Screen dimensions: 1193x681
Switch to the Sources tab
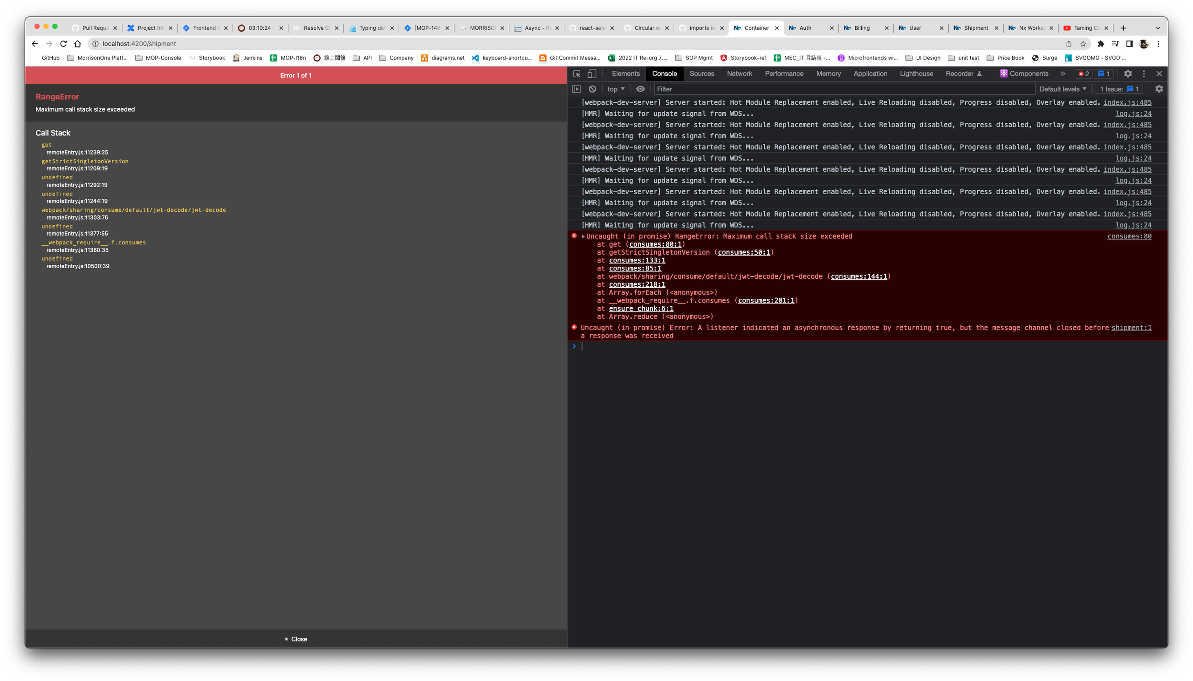pyautogui.click(x=701, y=74)
